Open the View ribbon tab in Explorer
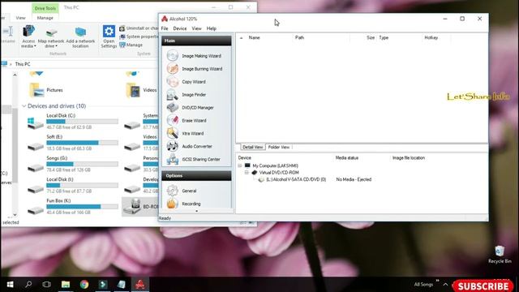This screenshot has width=519, height=292. point(20,18)
